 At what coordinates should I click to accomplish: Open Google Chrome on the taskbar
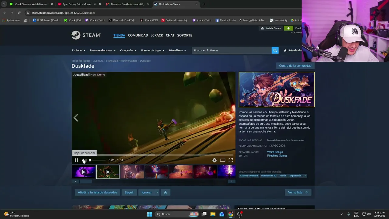(x=231, y=214)
